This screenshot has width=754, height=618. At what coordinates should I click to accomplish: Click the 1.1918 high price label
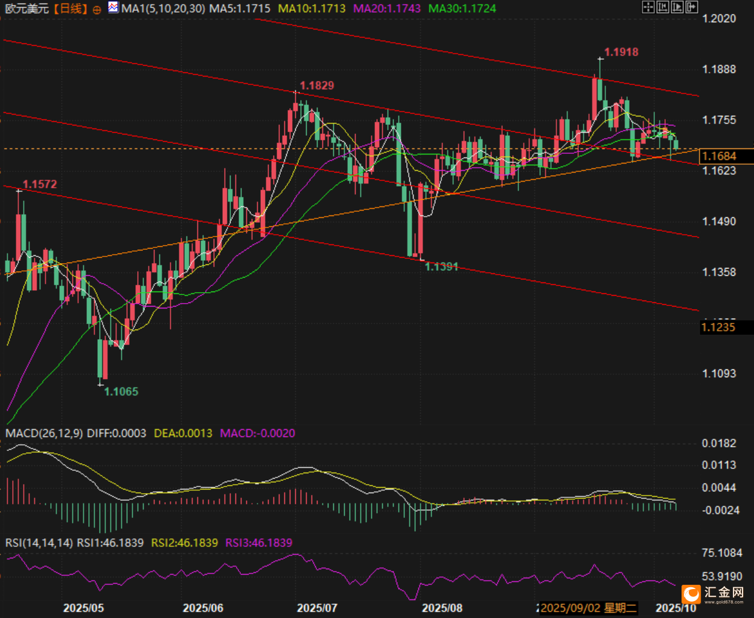tap(621, 52)
